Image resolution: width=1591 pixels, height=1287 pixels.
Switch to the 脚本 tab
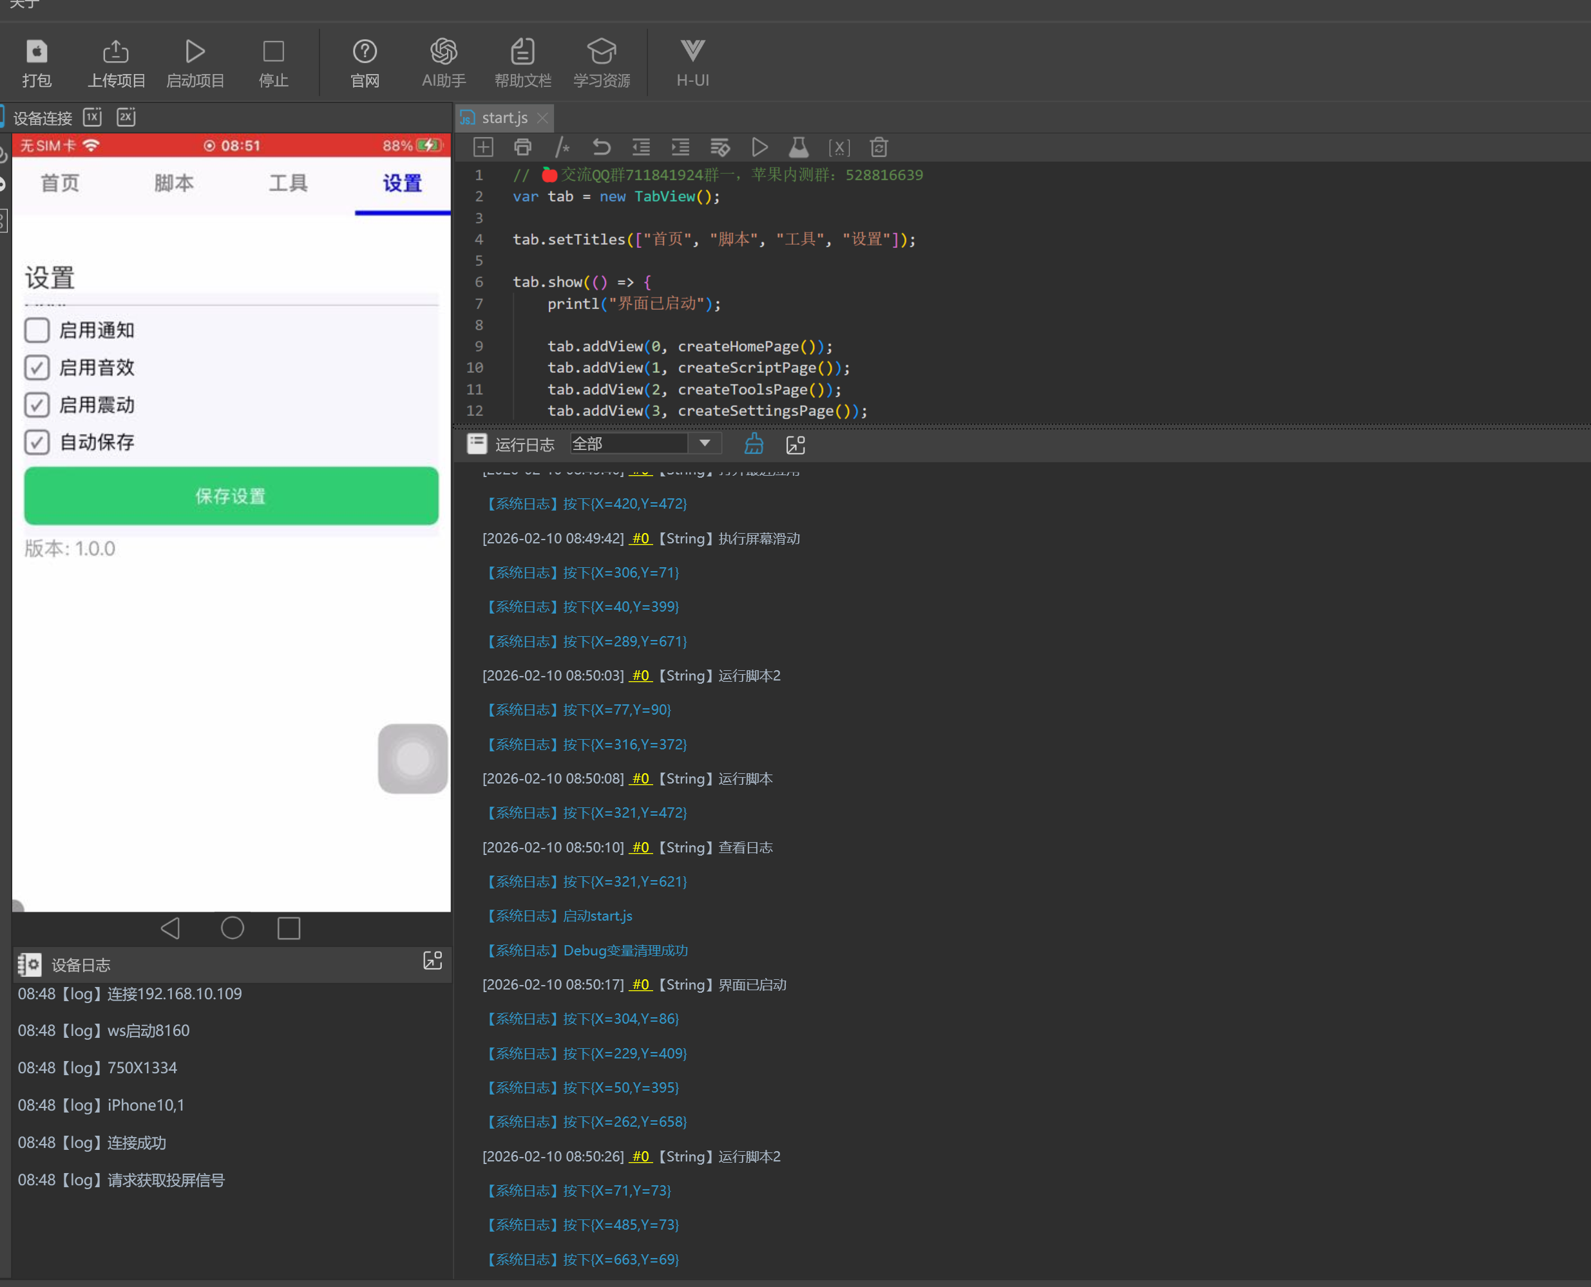(173, 183)
